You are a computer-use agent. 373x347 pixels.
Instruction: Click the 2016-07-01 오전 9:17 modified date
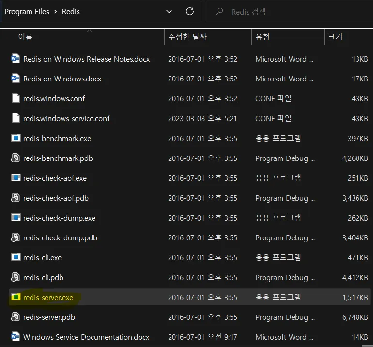(202, 337)
